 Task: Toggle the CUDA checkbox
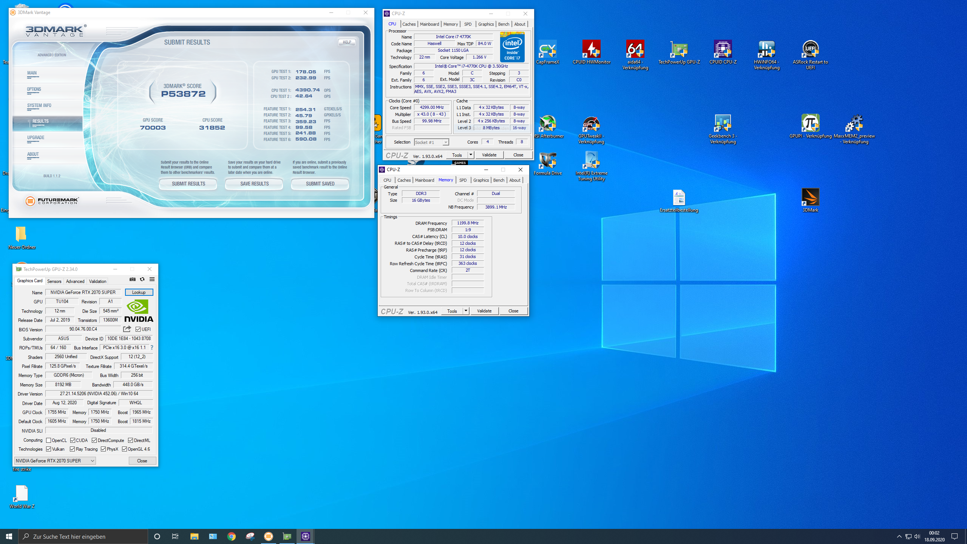click(73, 440)
